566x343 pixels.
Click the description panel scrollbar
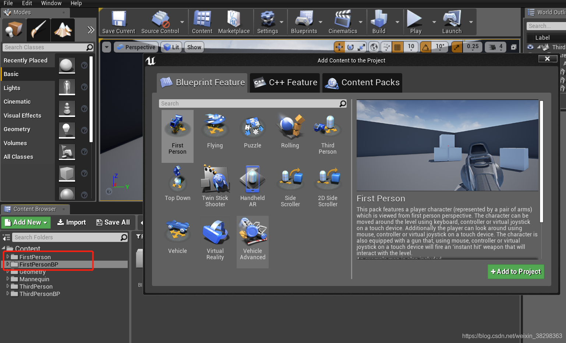coord(541,162)
